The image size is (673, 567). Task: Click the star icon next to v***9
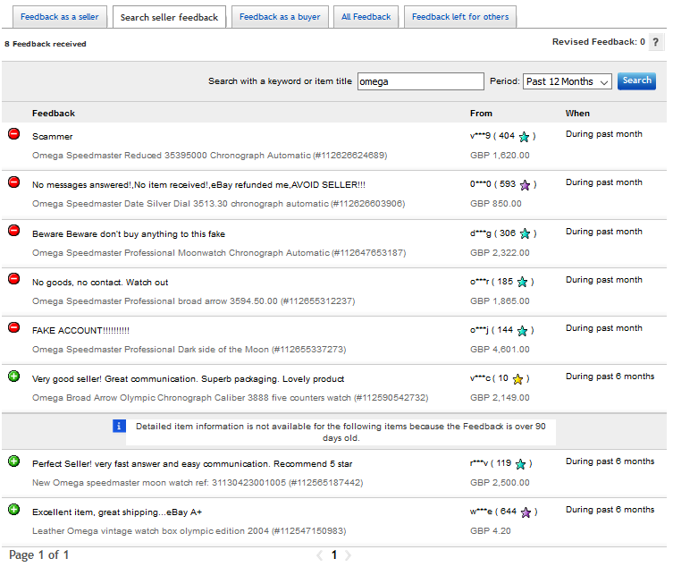pyautogui.click(x=525, y=137)
